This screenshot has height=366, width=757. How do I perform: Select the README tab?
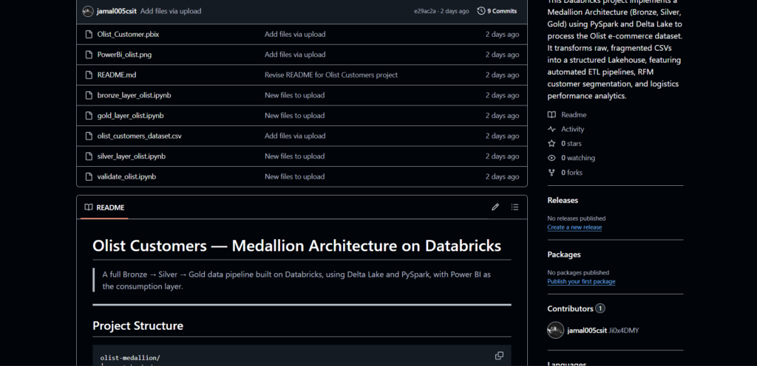click(104, 207)
